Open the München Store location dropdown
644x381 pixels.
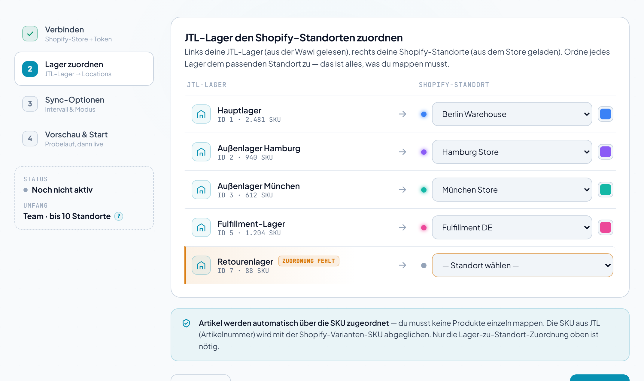pyautogui.click(x=512, y=190)
